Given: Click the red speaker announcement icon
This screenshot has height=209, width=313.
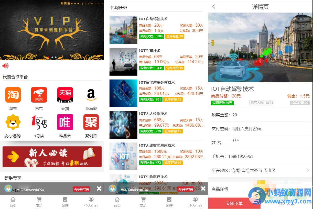Looking at the screenshot, I should (x=5, y=66).
